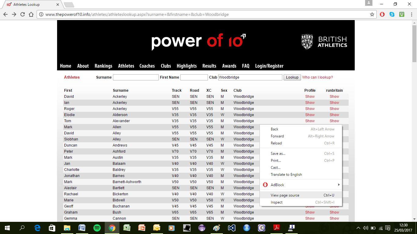Viewport: 417px width, 234px height.
Task: Open the Skype extension in Chrome toolbar
Action: pyautogui.click(x=392, y=14)
